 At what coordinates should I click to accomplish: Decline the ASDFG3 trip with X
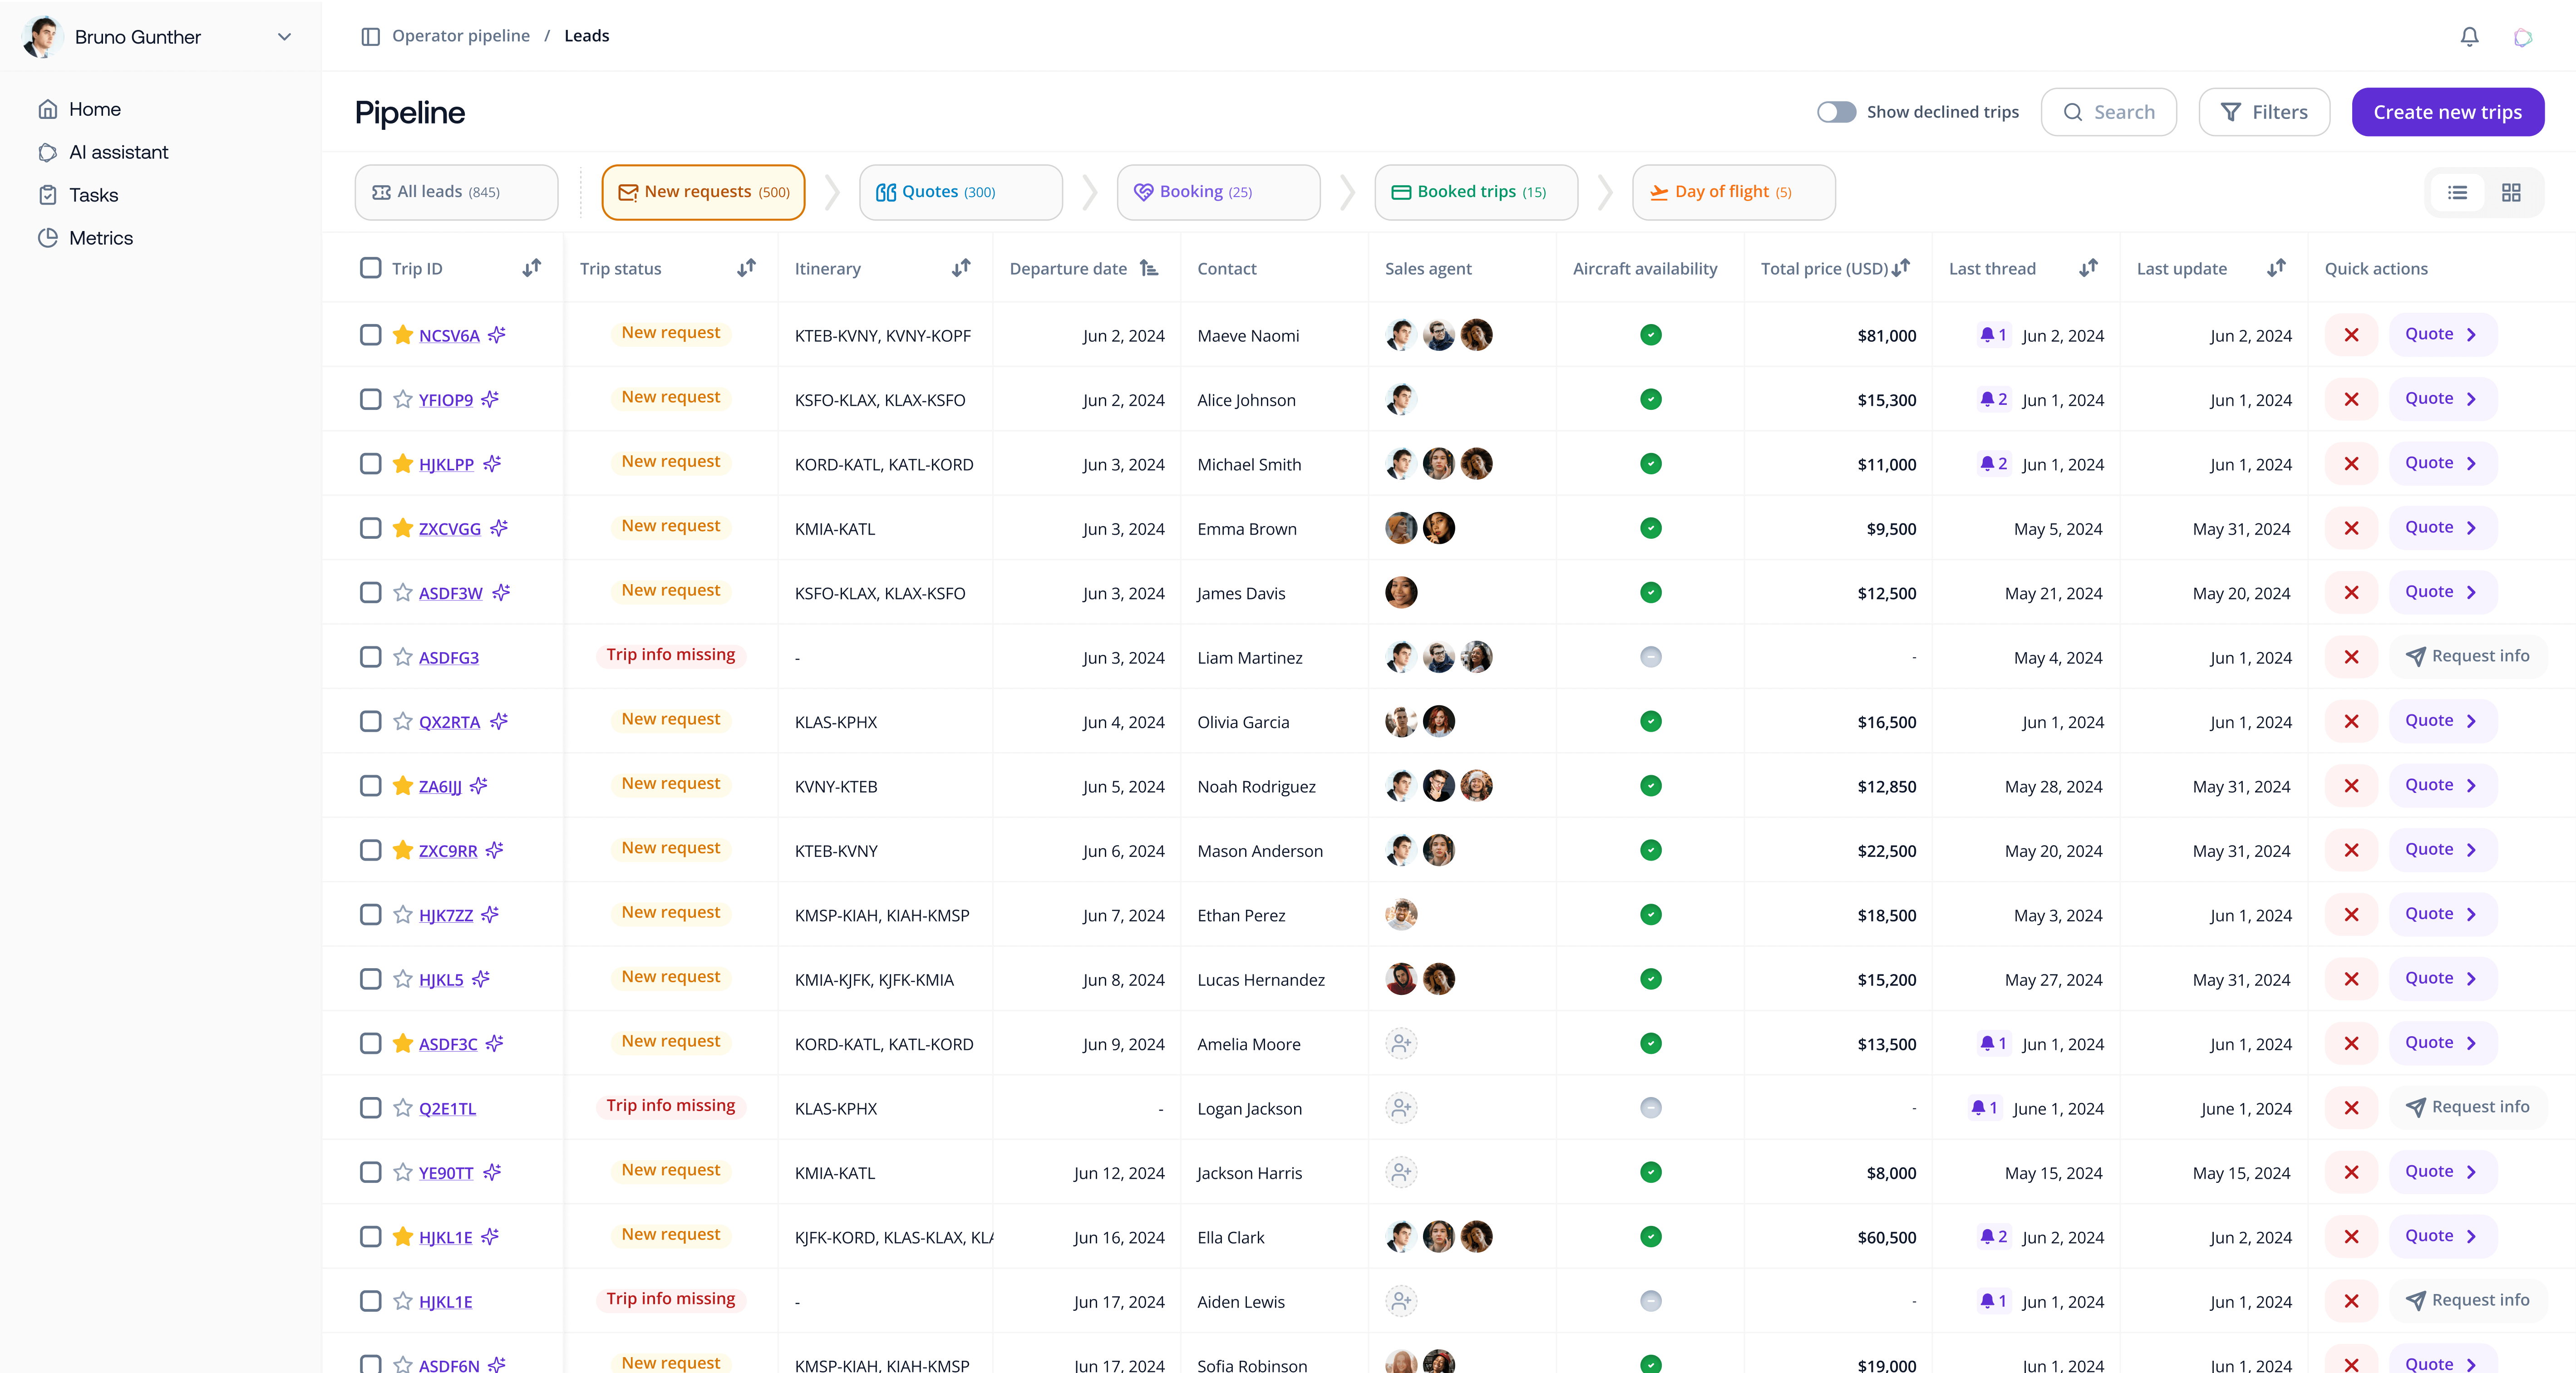coord(2351,657)
